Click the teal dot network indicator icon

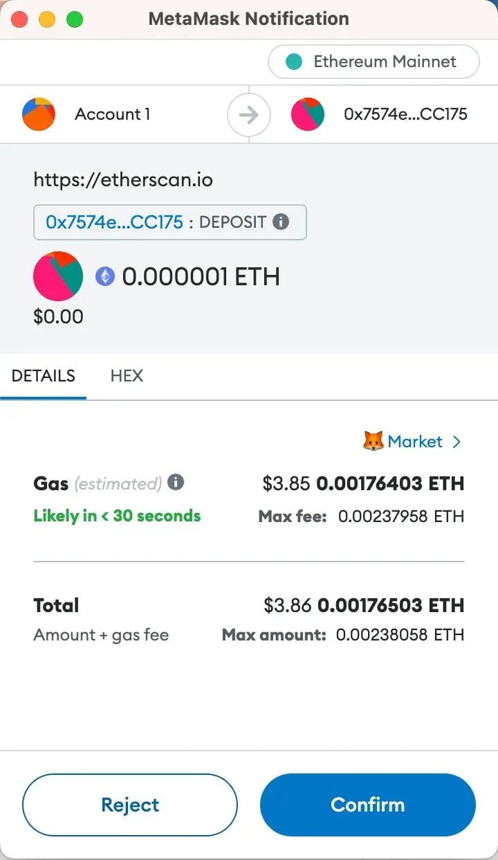click(x=294, y=62)
